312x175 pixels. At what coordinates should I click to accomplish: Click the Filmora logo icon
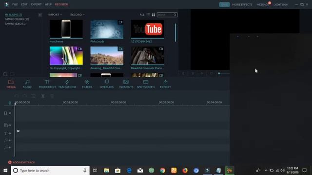tap(6, 4)
